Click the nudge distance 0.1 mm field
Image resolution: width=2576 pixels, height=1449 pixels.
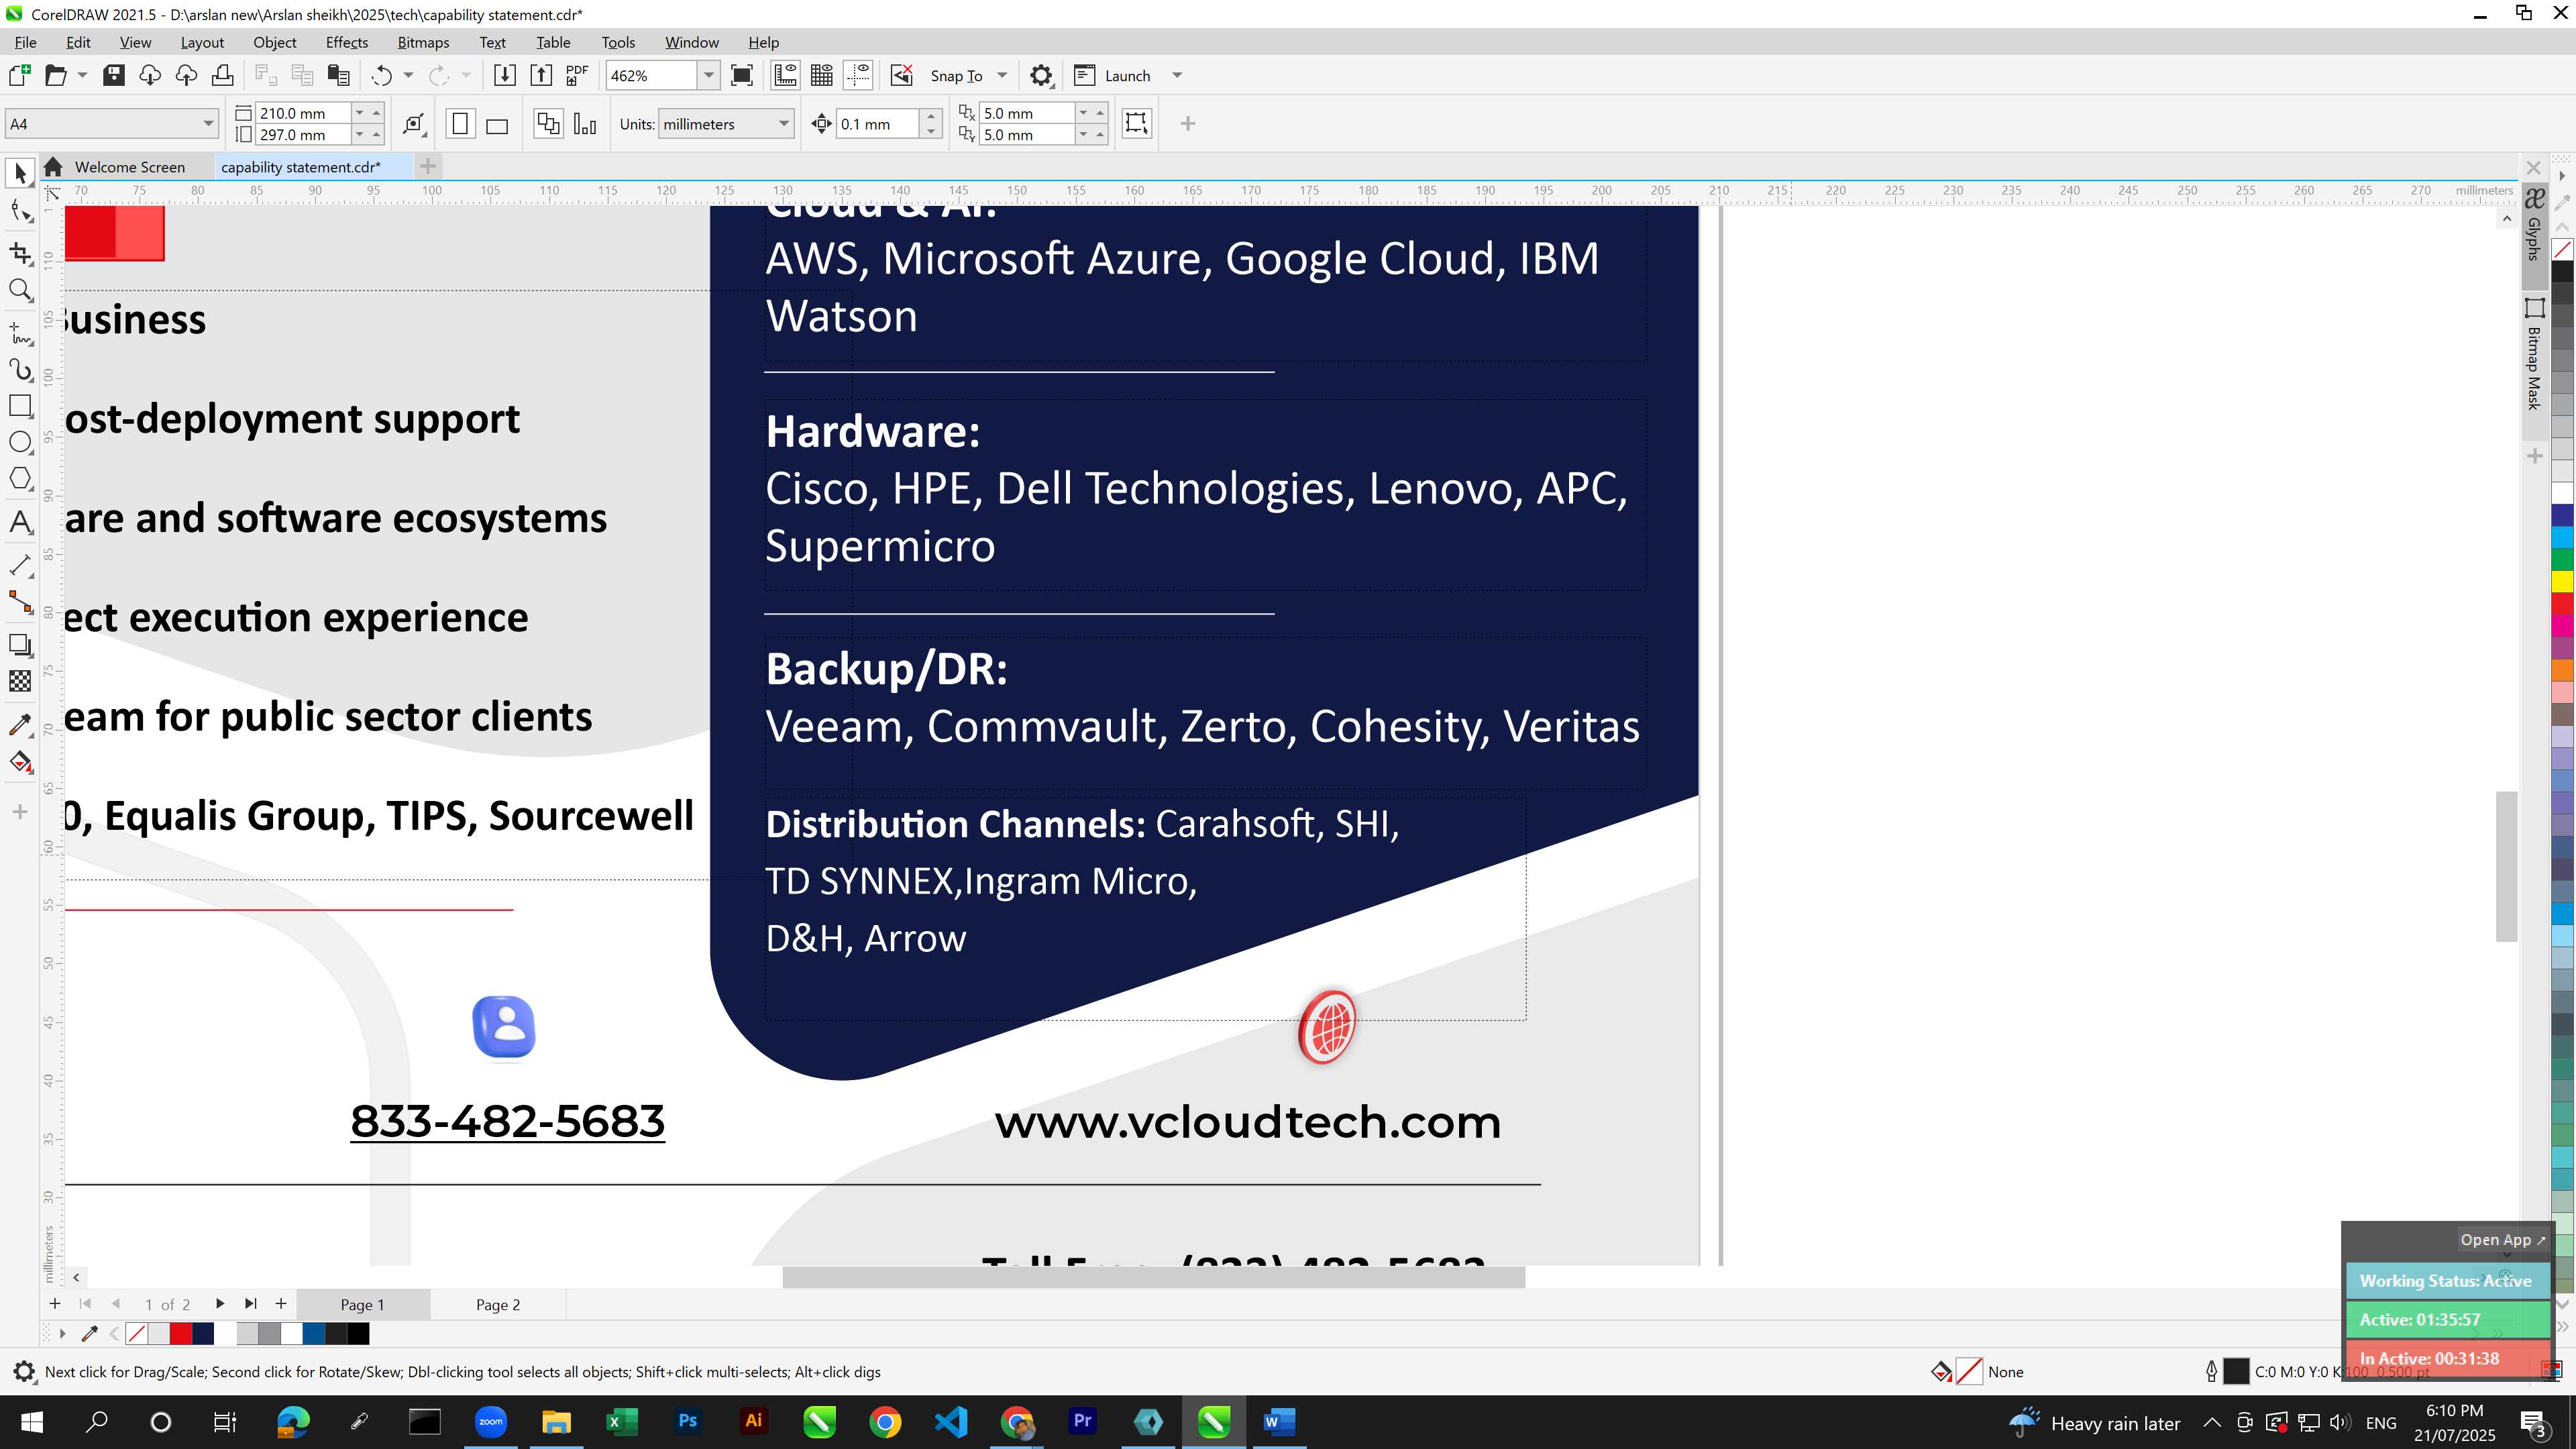pos(877,124)
